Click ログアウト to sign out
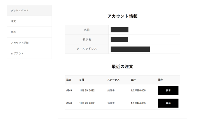Image resolution: width=204 pixels, height=120 pixels. 17,54
